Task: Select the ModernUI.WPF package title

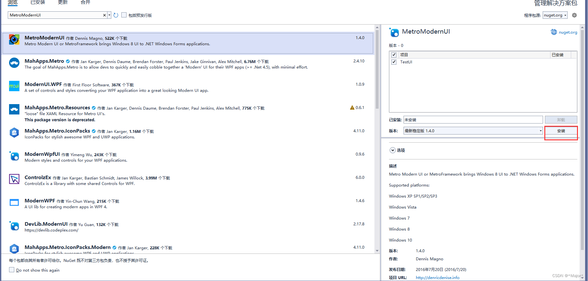Action: 43,84
